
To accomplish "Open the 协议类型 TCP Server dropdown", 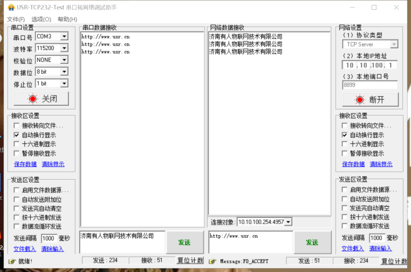I will 394,45.
